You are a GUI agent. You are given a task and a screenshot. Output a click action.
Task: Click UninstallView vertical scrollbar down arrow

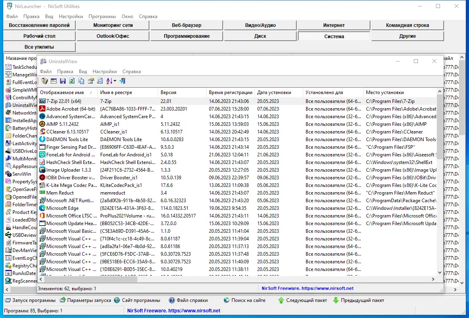440,272
